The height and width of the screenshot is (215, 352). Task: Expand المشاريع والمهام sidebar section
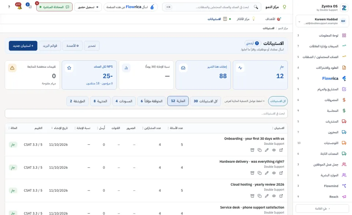(x=322, y=89)
